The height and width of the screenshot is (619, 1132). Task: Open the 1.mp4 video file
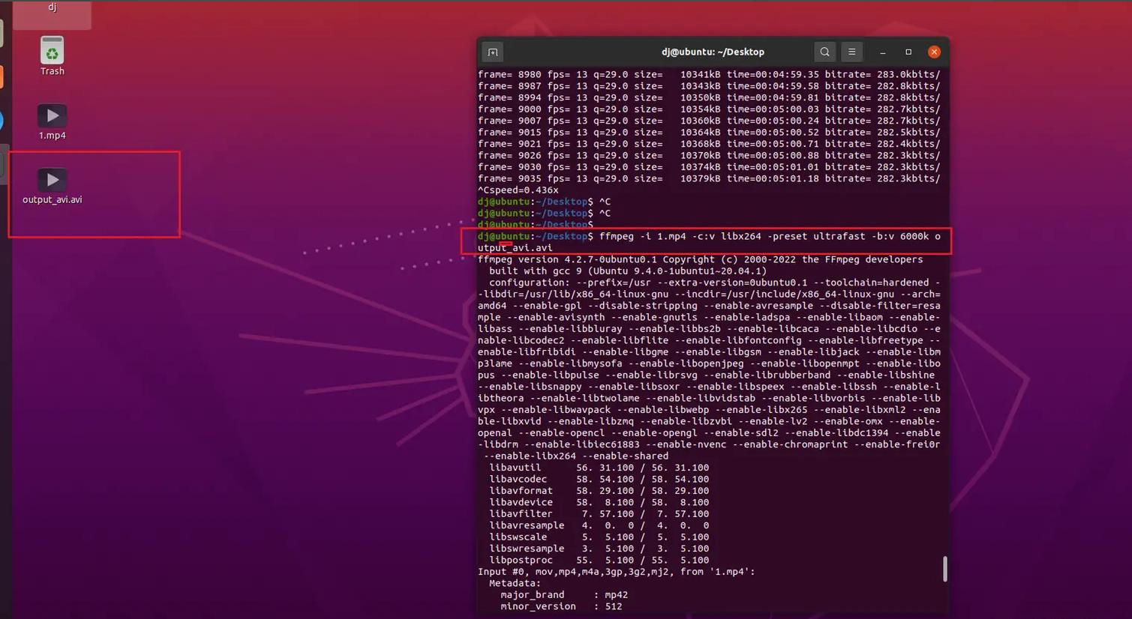tap(52, 115)
